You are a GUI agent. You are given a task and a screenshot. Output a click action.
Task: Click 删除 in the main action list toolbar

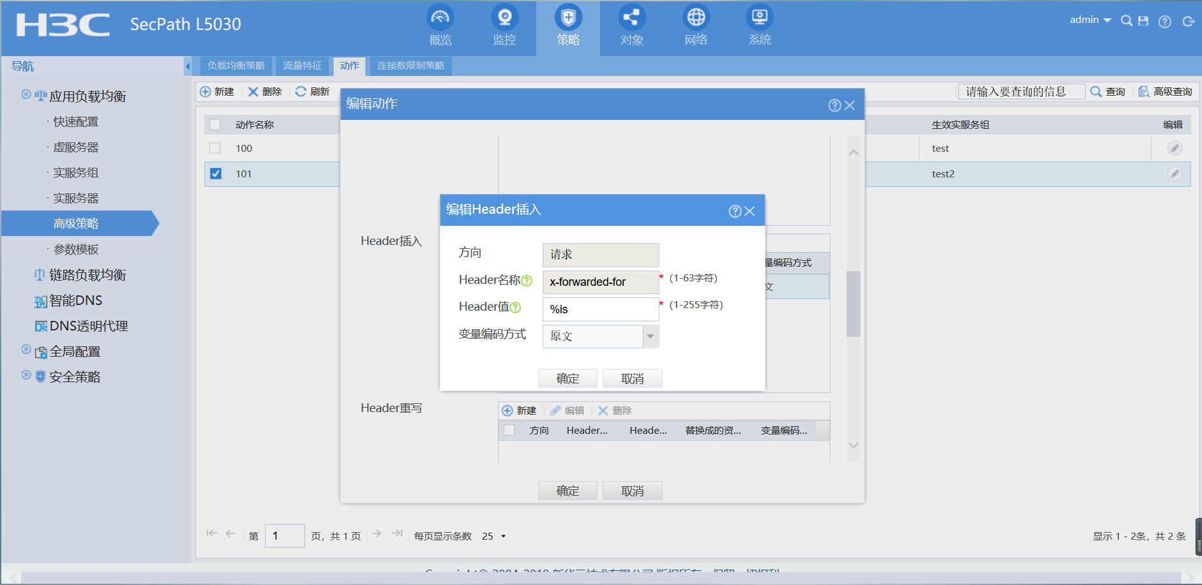[x=265, y=91]
